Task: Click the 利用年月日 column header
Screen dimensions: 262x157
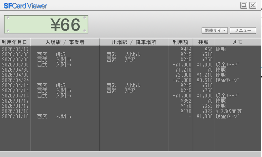Action: click(15, 42)
